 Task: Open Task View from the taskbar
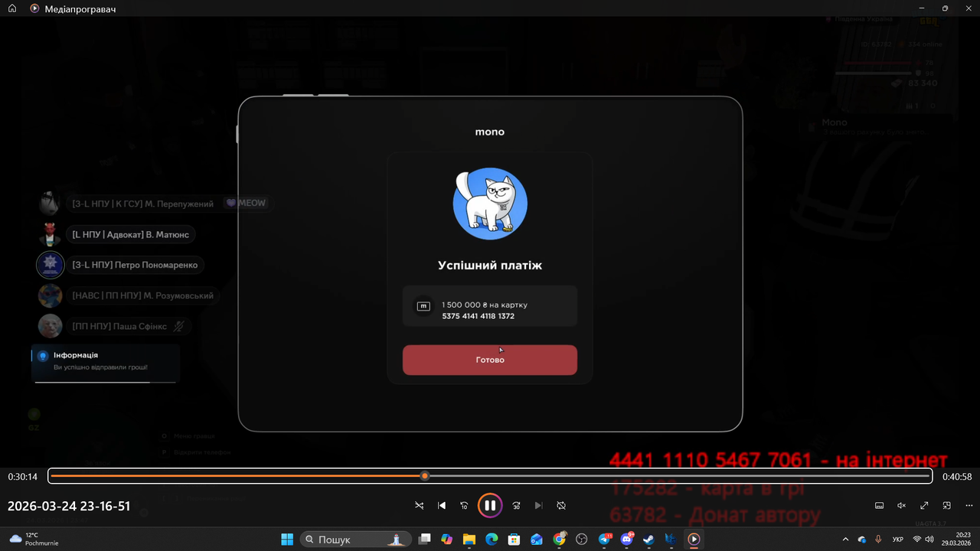click(425, 540)
